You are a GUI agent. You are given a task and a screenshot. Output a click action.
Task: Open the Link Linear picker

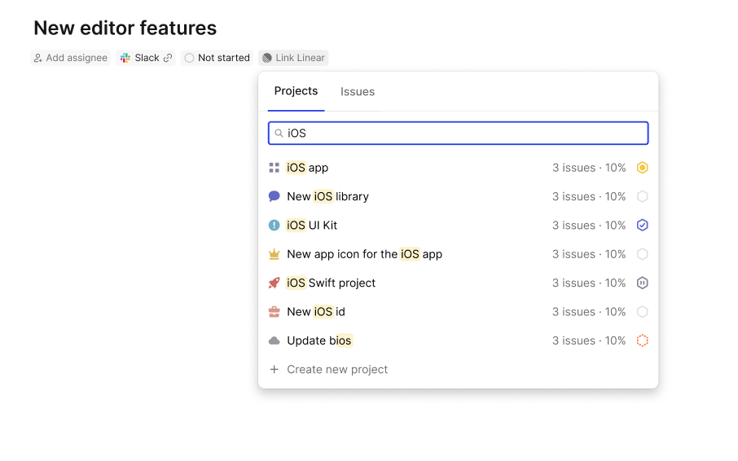[293, 58]
